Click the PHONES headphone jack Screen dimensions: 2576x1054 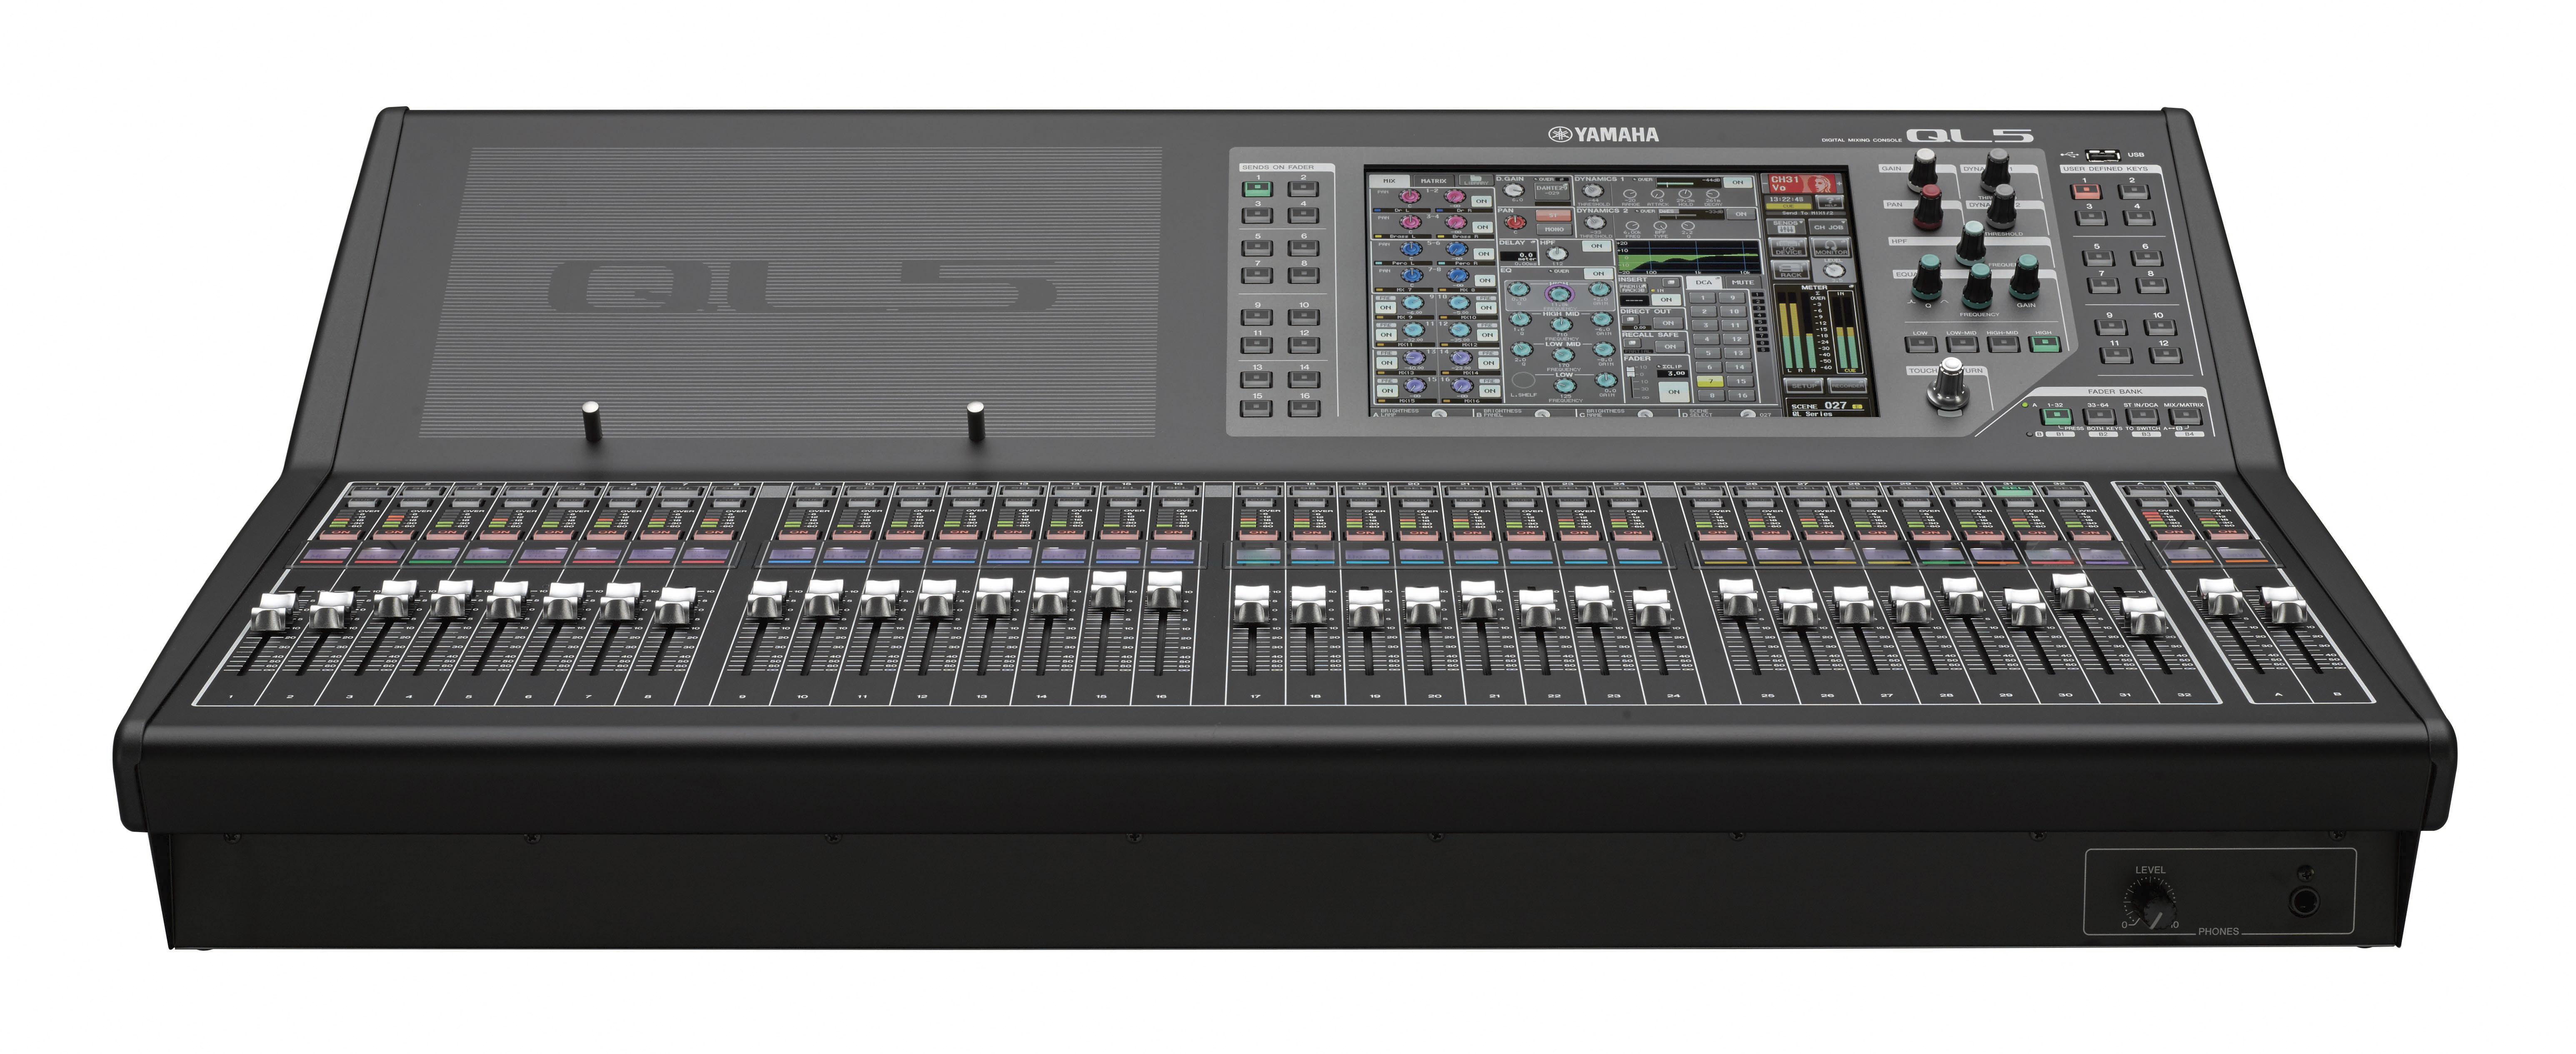point(2305,902)
